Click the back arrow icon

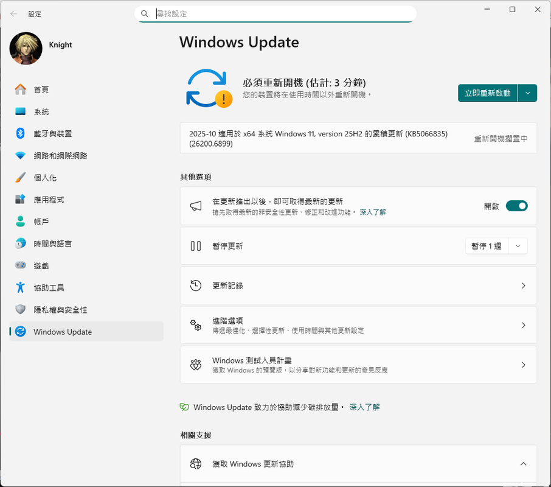(x=14, y=14)
